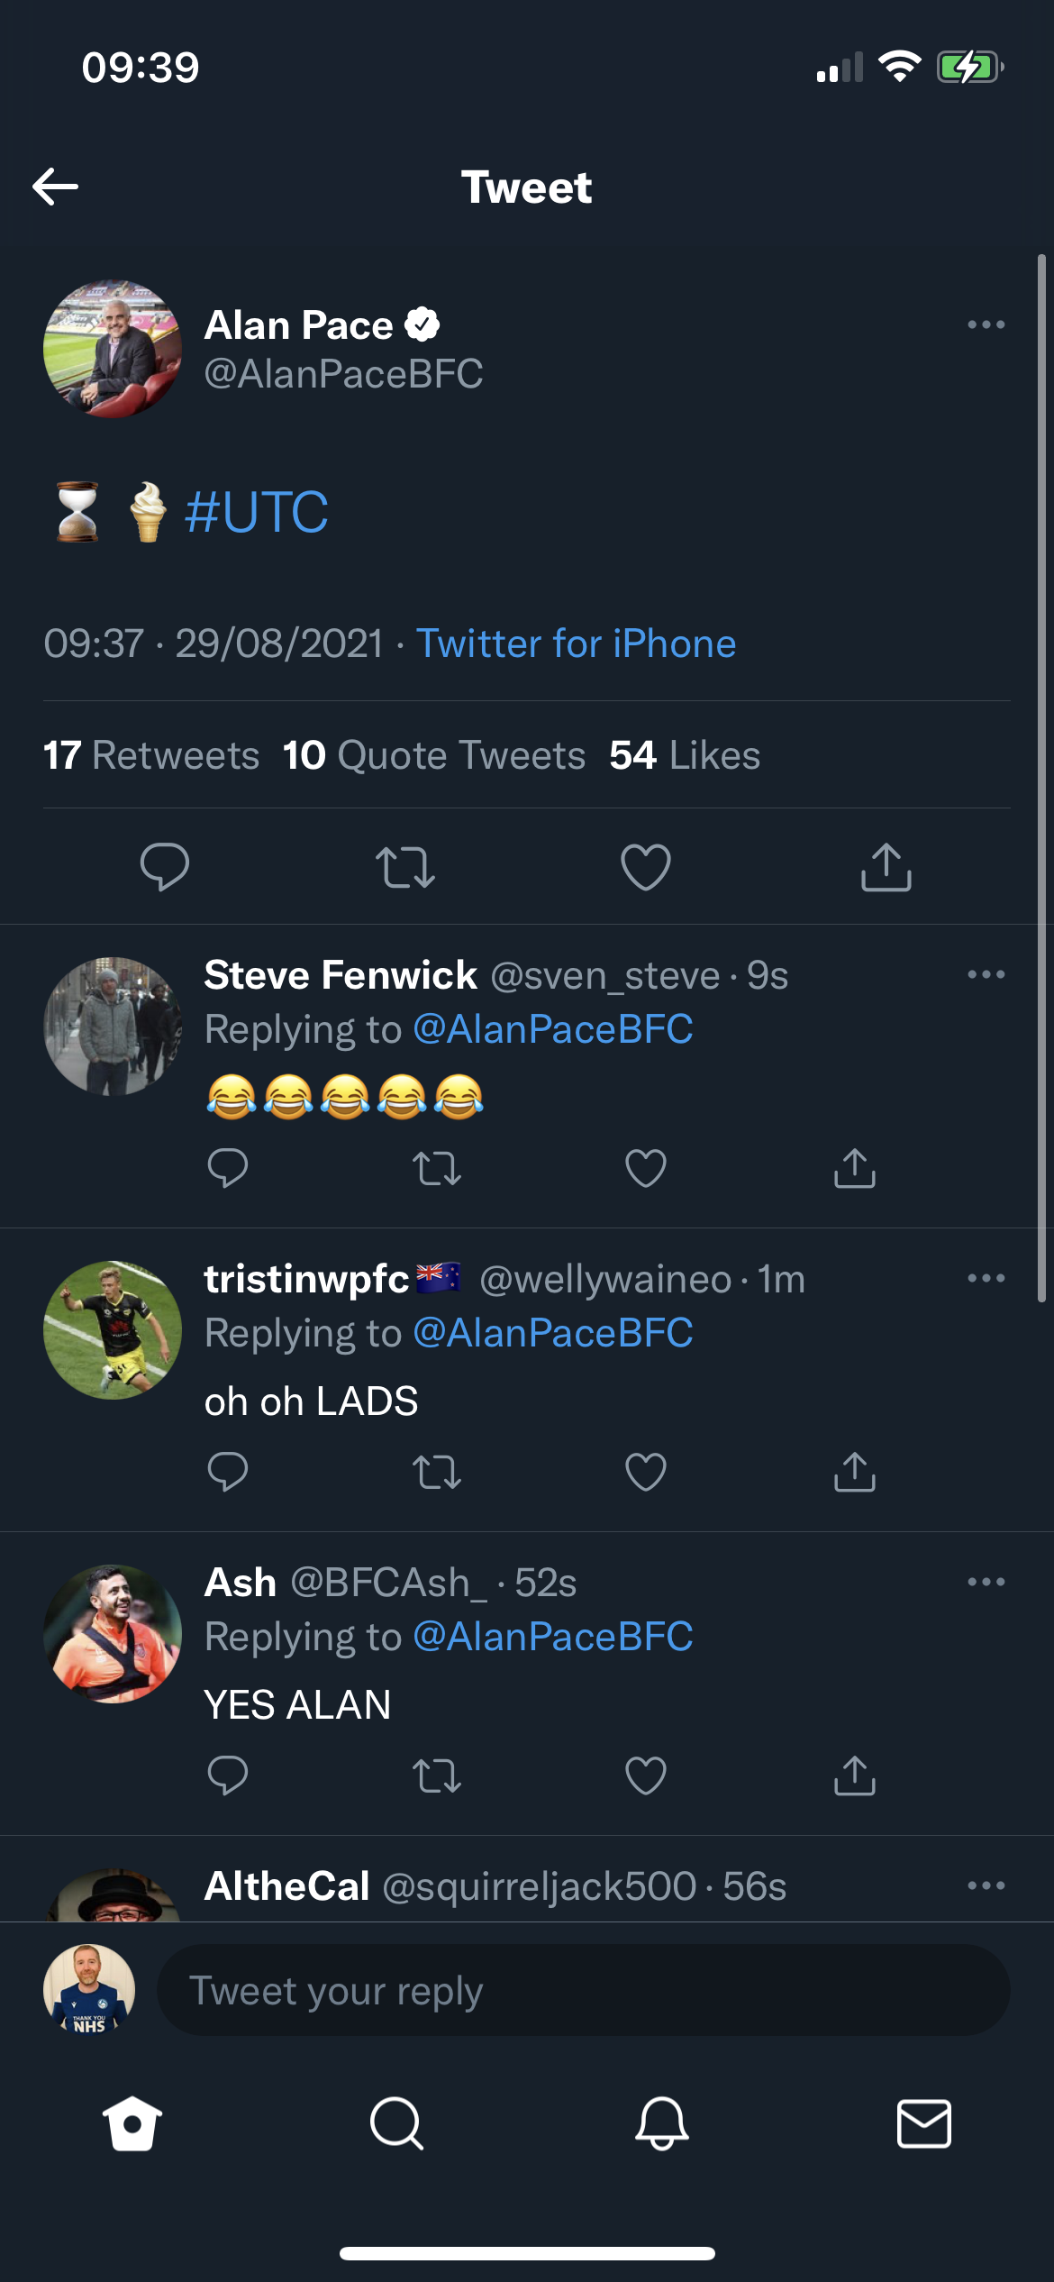Share Alan Pace's main tweet
The image size is (1054, 2282).
886,867
